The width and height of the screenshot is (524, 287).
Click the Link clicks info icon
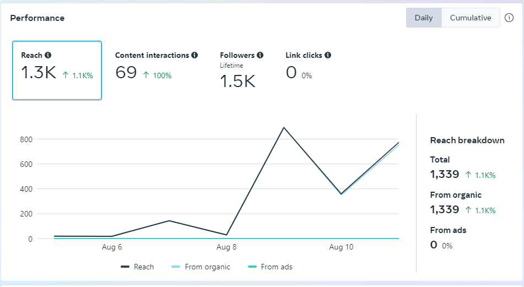click(328, 55)
